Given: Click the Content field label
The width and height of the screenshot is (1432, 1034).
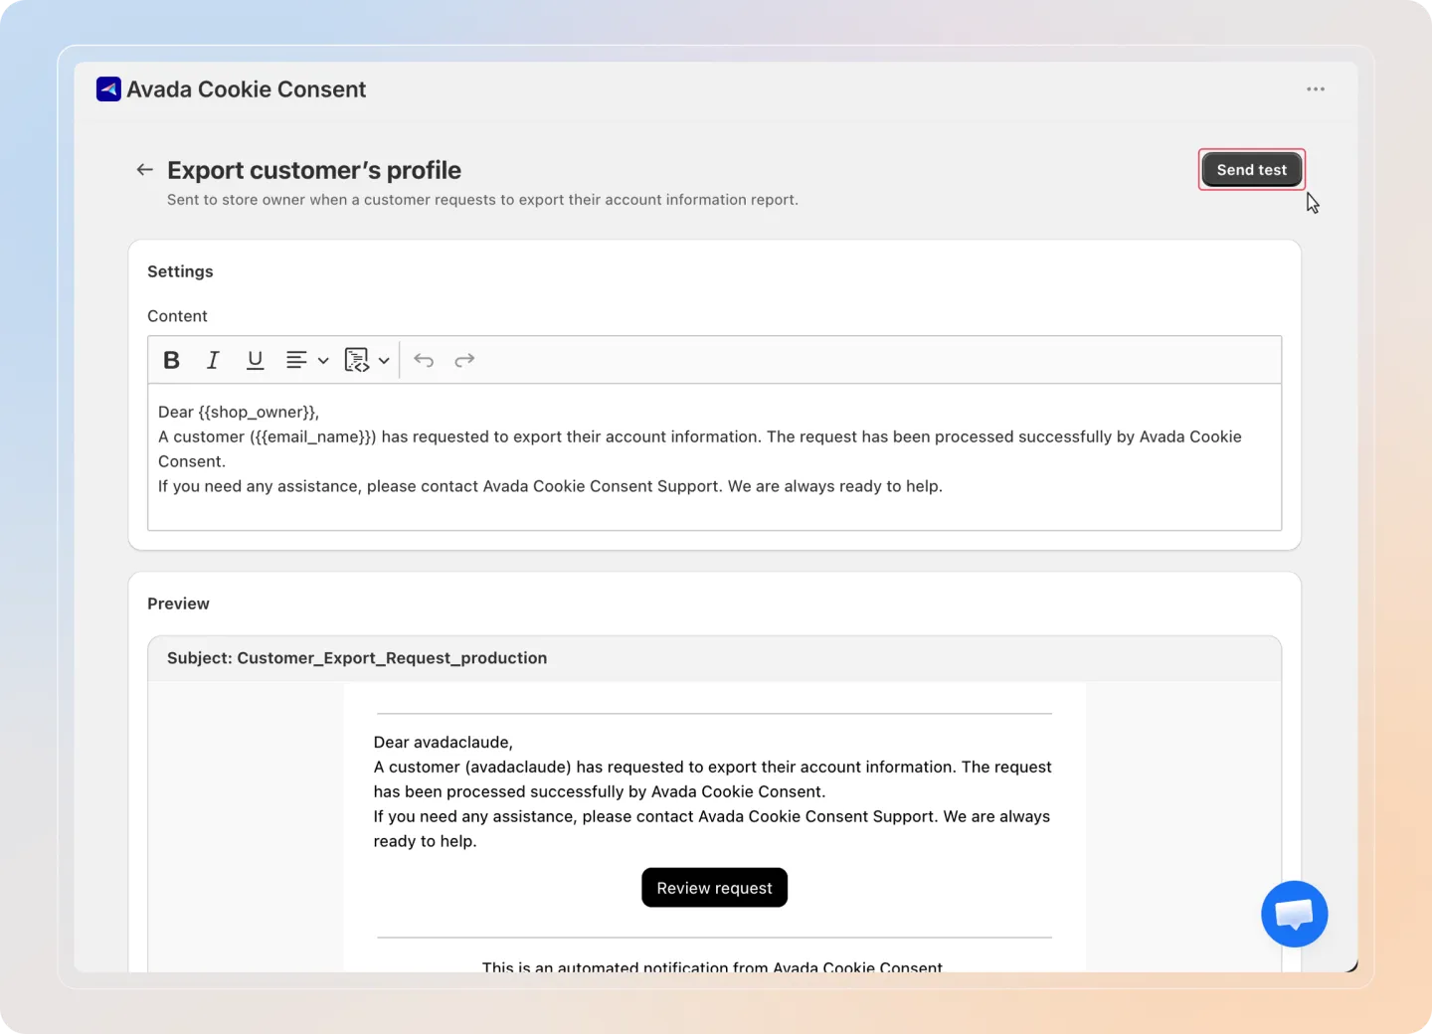Looking at the screenshot, I should tap(177, 316).
